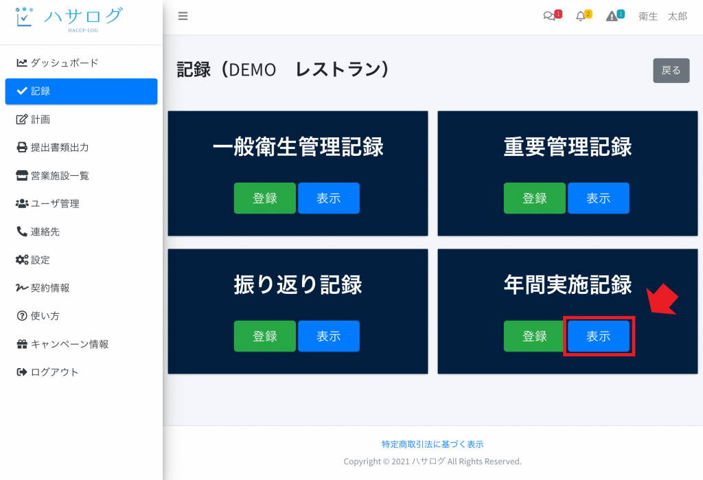Image resolution: width=703 pixels, height=480 pixels.
Task: Click the gift icon beside キャンペーン情報
Action: 22,344
